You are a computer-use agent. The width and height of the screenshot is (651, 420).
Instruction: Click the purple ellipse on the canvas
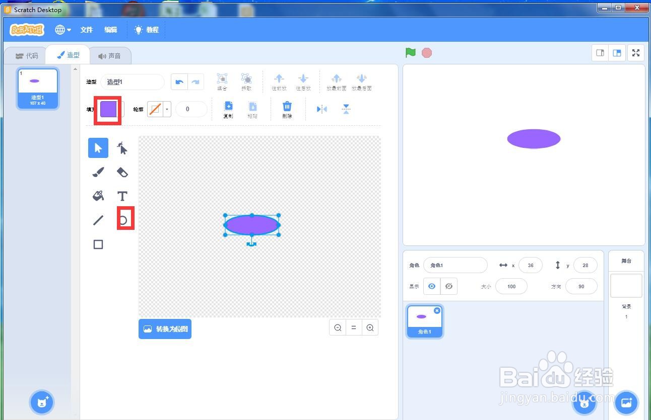252,225
